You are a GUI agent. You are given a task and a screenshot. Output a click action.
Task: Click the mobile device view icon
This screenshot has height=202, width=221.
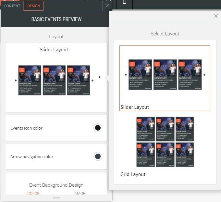click(125, 3)
